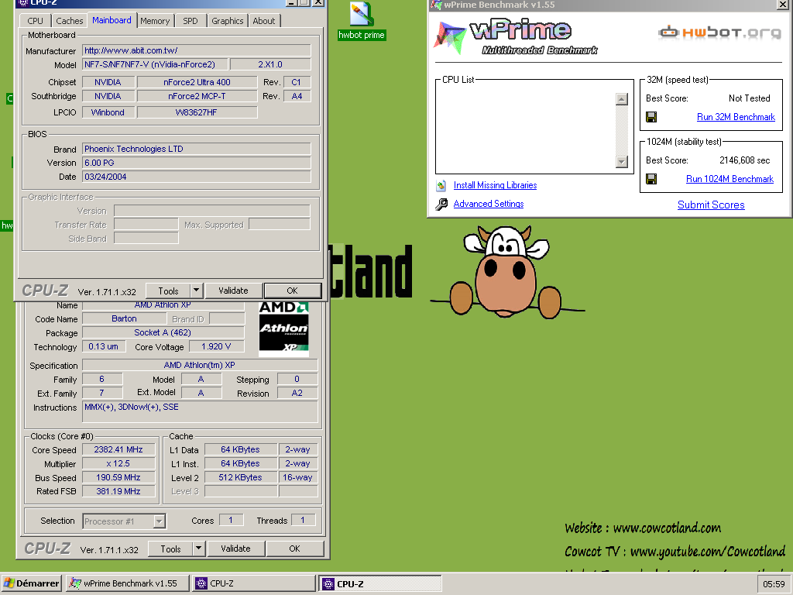Open the Processor #1 selection combo box
This screenshot has height=595, width=793.
tap(124, 521)
